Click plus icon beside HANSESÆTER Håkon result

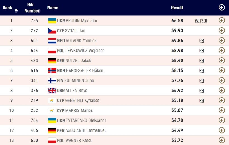pyautogui.click(x=221, y=70)
